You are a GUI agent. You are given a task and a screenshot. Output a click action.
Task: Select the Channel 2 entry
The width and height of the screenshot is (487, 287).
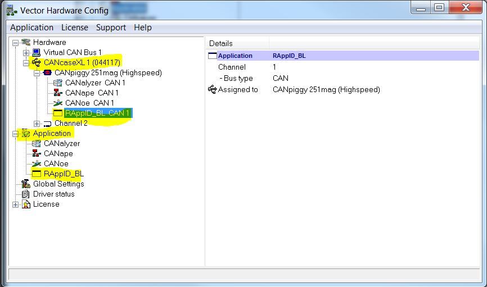71,123
